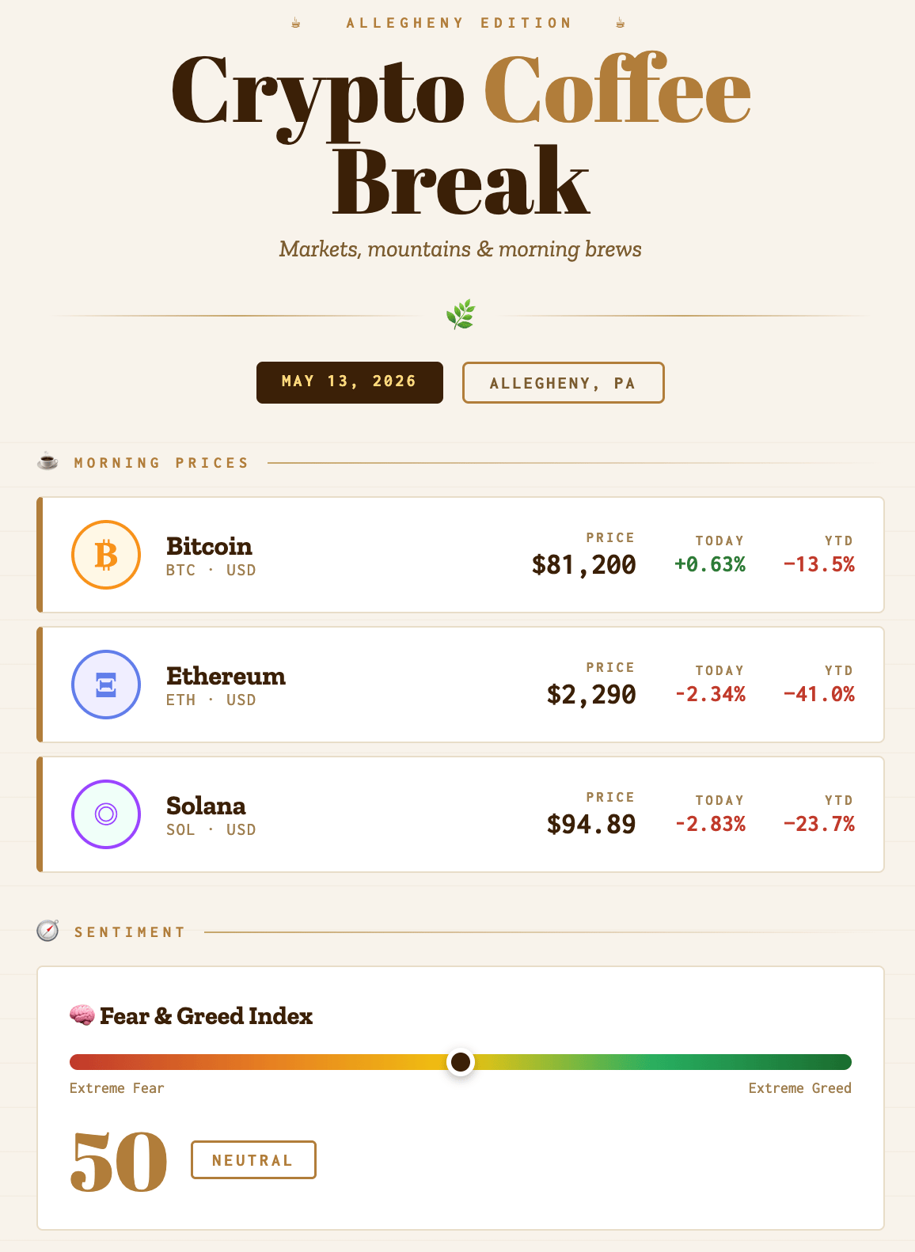Click the small cup icon right of Allegheny Edition

(x=621, y=23)
